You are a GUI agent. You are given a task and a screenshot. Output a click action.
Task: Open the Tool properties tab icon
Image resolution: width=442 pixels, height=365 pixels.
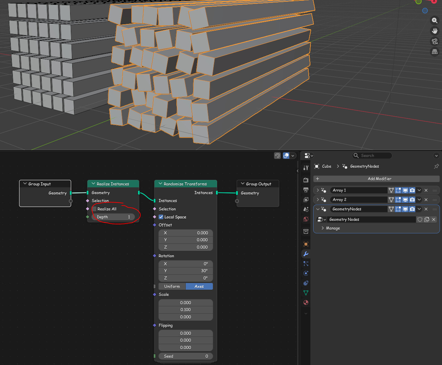(x=306, y=168)
